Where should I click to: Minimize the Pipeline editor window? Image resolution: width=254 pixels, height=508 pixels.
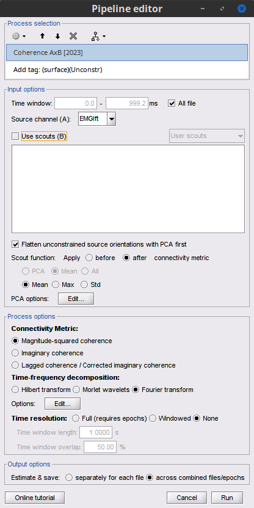pos(203,9)
